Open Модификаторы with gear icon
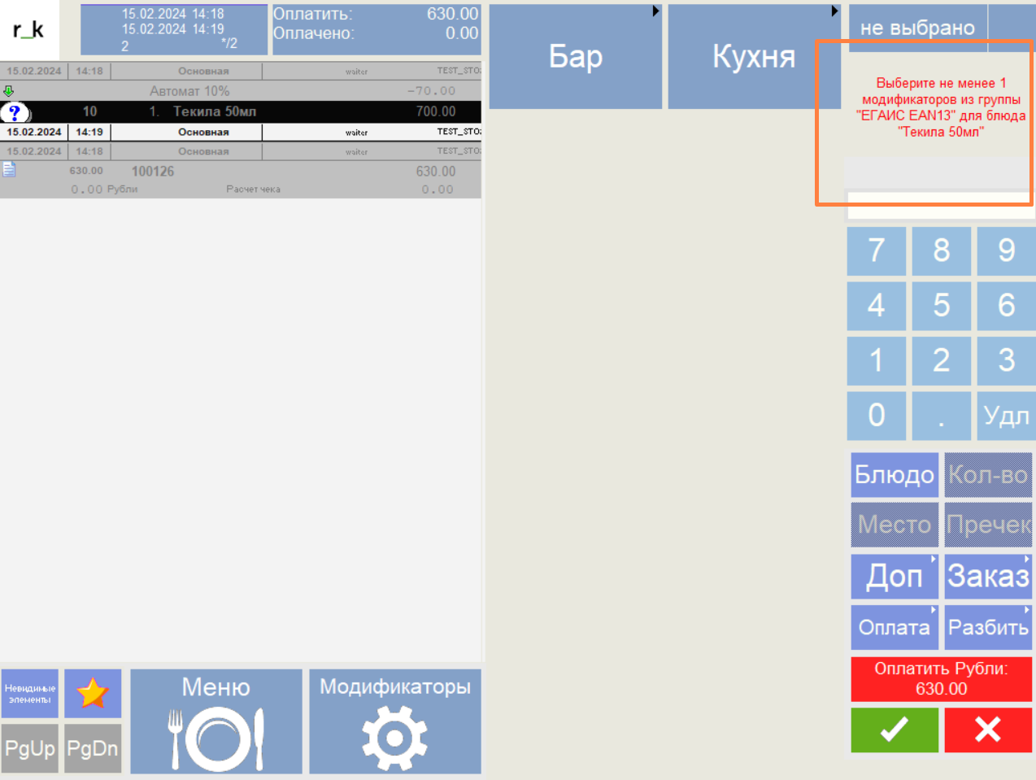 tap(394, 721)
